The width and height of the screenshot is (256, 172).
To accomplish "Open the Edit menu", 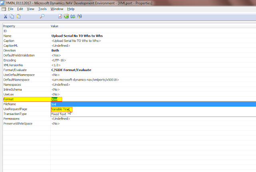I will [20, 9].
